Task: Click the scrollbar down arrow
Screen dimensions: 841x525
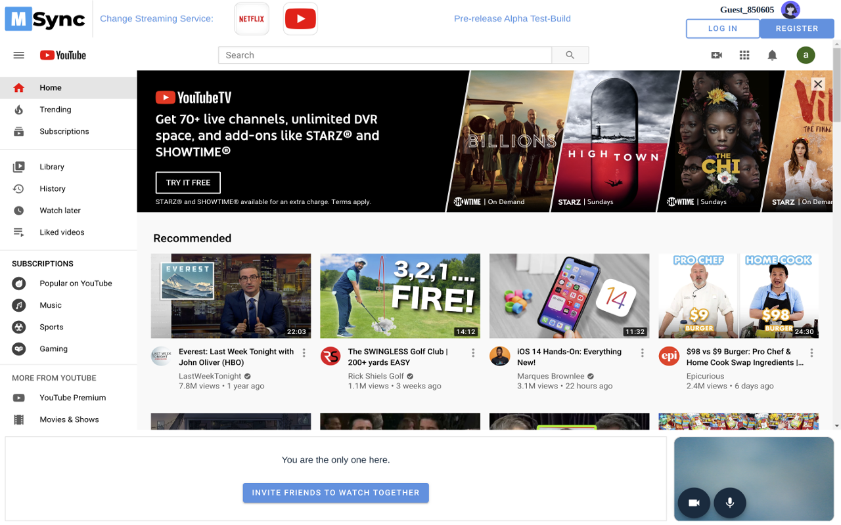Action: (836, 426)
